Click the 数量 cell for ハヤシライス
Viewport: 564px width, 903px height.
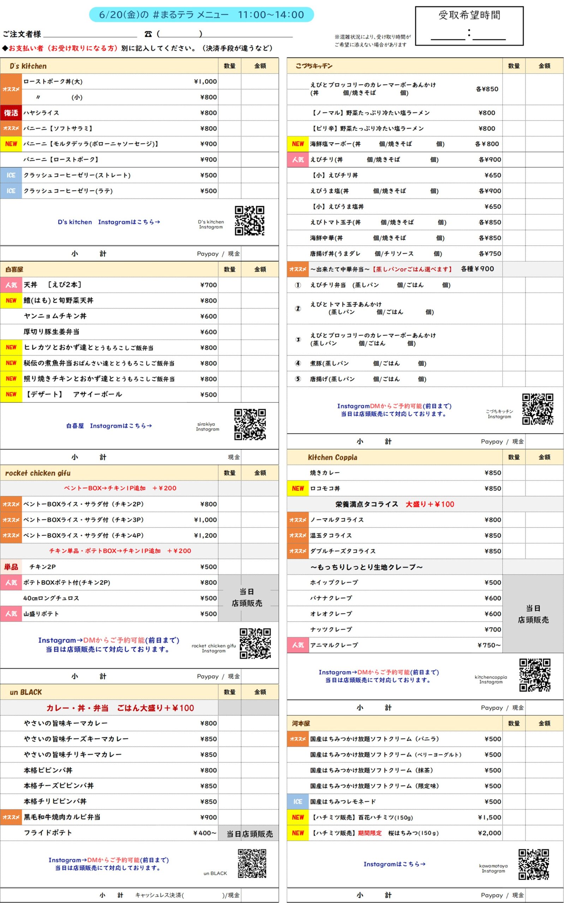229,113
